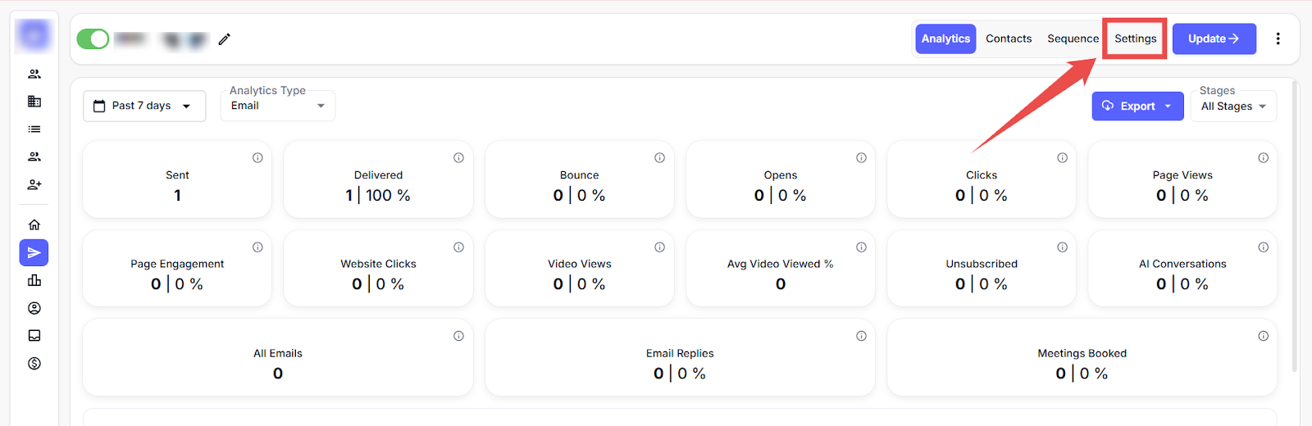Screen dimensions: 1312x426
Task: Open the inbox tray sidebar icon
Action: 34,336
